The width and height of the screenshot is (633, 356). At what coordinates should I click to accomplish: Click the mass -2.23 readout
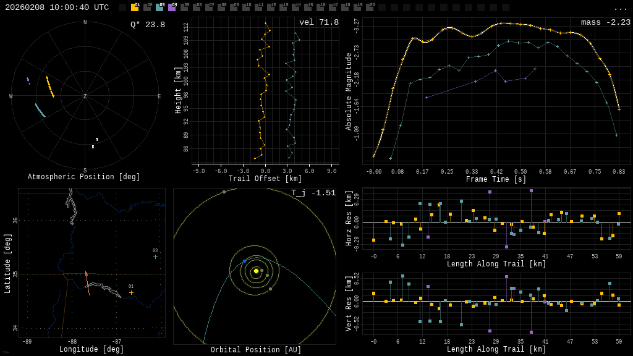(x=605, y=22)
